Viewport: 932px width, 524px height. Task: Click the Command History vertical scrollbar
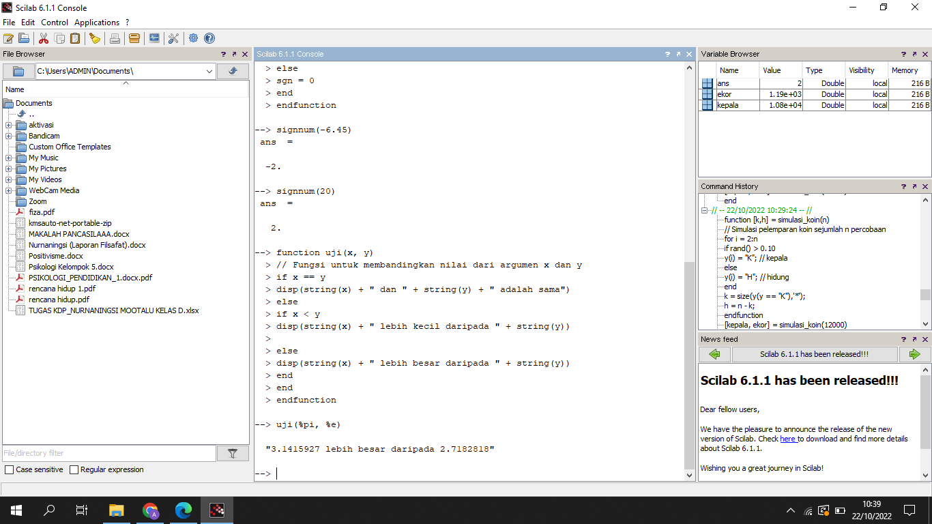tap(925, 295)
